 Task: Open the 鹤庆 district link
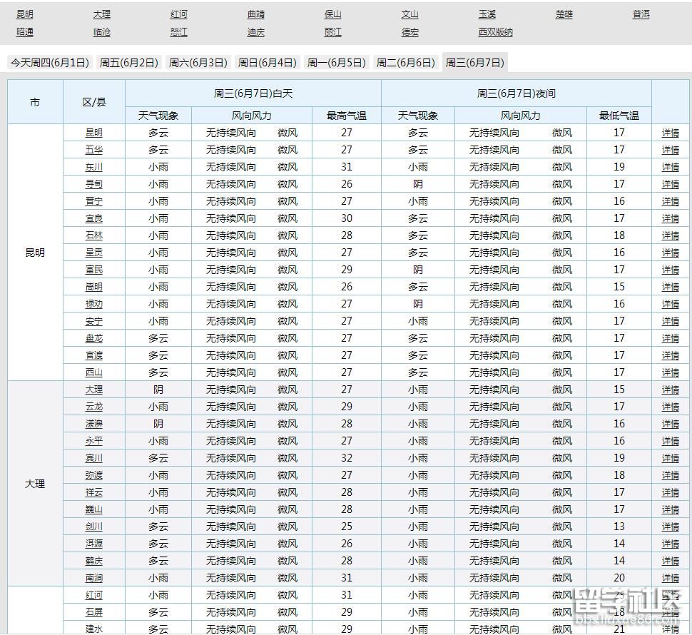click(93, 561)
